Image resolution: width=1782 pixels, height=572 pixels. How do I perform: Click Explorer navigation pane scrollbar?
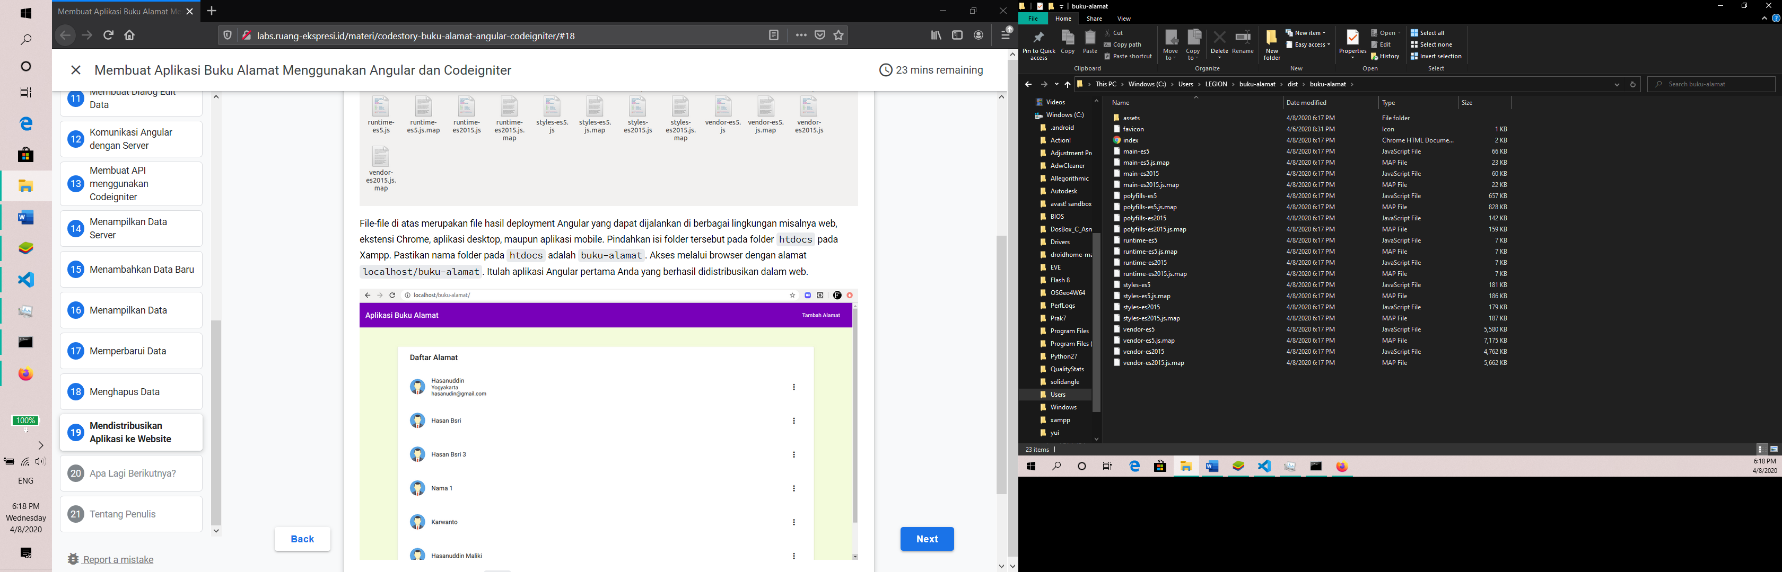[x=1096, y=323]
